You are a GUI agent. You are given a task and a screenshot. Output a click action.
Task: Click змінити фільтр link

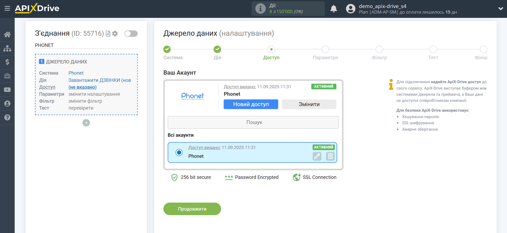click(85, 101)
